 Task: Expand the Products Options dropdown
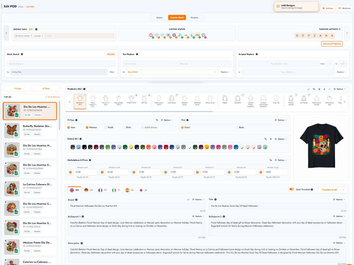(x=339, y=89)
